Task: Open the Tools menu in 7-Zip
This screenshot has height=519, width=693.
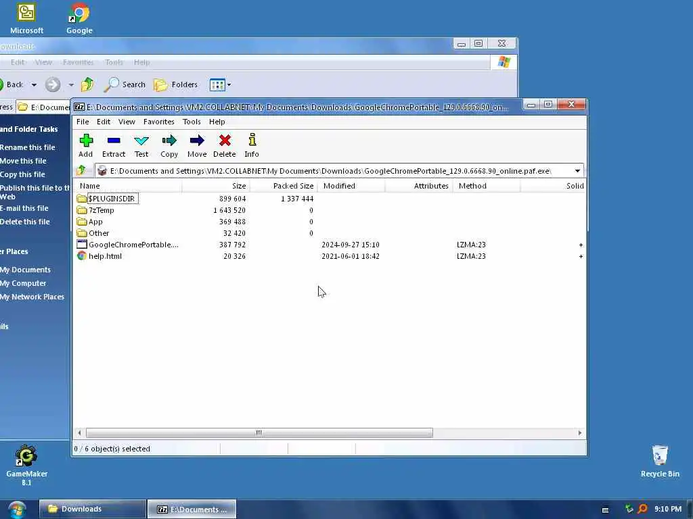Action: pyautogui.click(x=192, y=122)
